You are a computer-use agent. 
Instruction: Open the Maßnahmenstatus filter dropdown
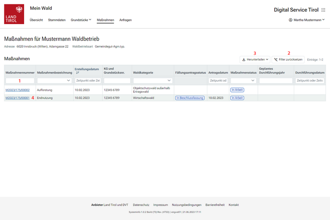(x=243, y=81)
